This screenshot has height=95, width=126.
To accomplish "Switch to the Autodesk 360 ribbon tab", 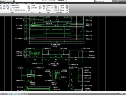I will coord(21,3).
